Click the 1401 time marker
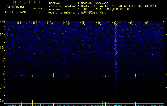Viewport: 167px width, 106px height. [x=18, y=23]
